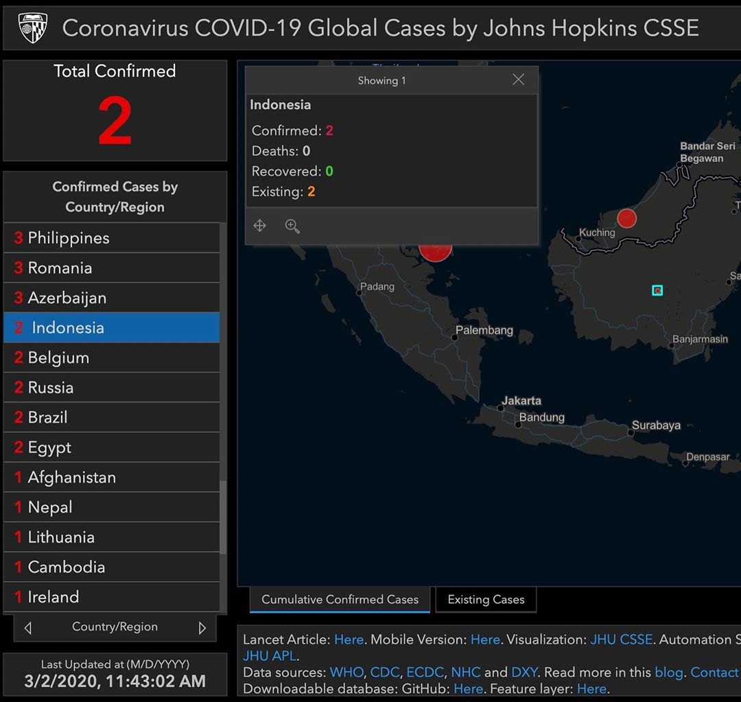Open the CDC data source link

pos(384,672)
